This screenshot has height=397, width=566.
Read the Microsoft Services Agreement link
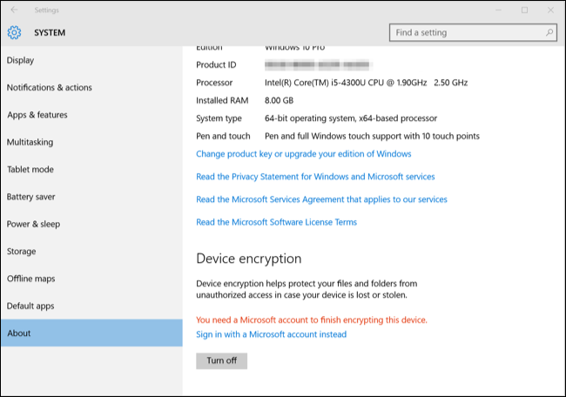pos(322,199)
